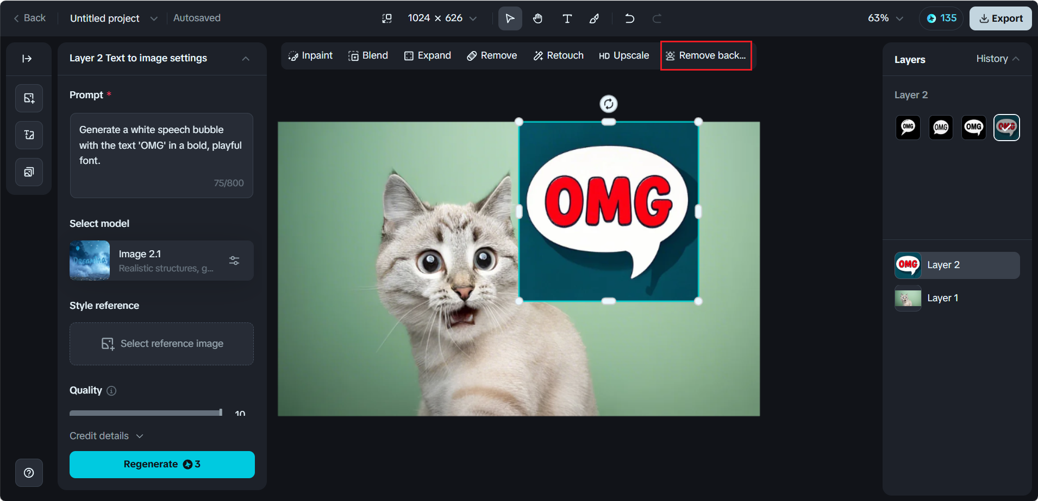The width and height of the screenshot is (1038, 501).
Task: Click the Regenerate button
Action: pyautogui.click(x=162, y=465)
